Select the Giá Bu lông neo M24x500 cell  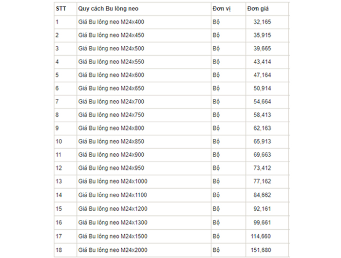(111, 48)
